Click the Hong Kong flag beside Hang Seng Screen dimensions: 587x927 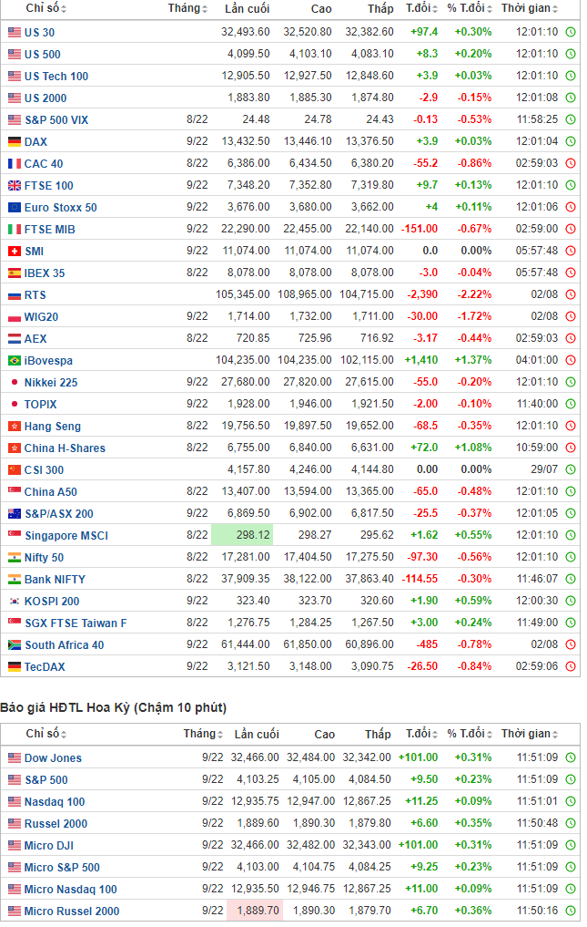15,427
